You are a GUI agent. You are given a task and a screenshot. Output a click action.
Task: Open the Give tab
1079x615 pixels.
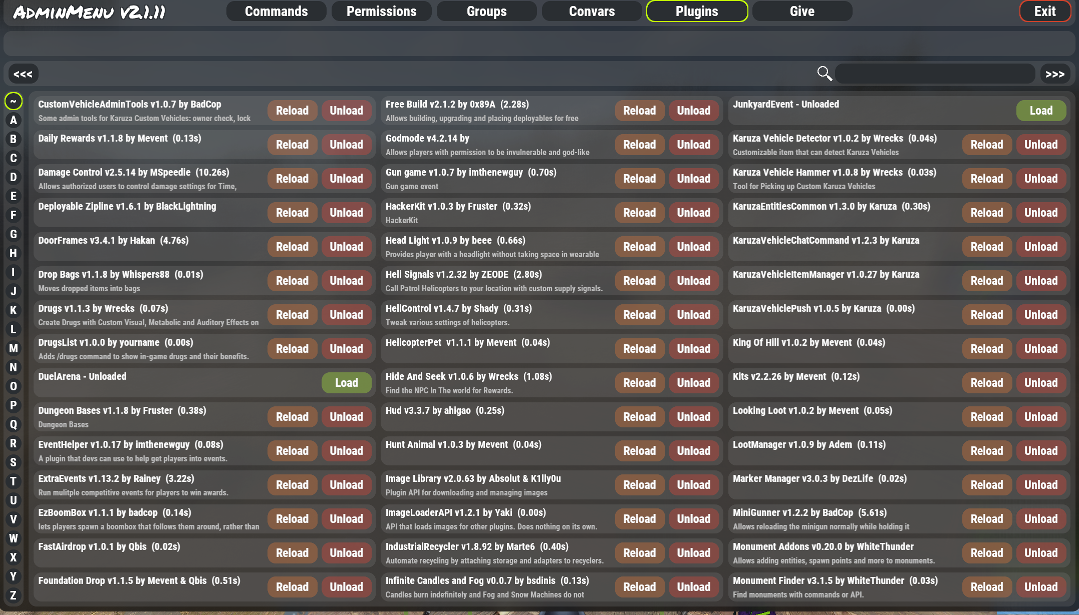point(801,11)
